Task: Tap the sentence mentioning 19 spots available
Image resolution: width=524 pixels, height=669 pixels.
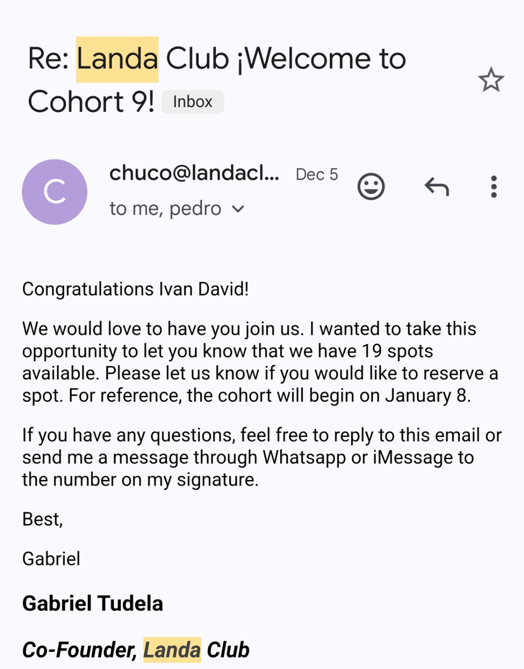Action: [227, 351]
